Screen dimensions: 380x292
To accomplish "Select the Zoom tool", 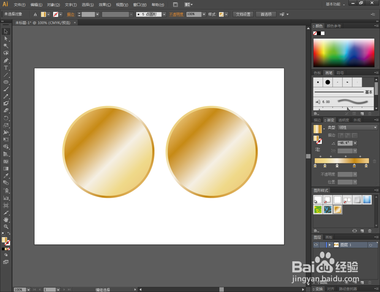I will coord(6,227).
